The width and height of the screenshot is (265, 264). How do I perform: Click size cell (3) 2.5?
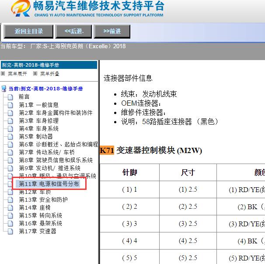click(x=188, y=224)
